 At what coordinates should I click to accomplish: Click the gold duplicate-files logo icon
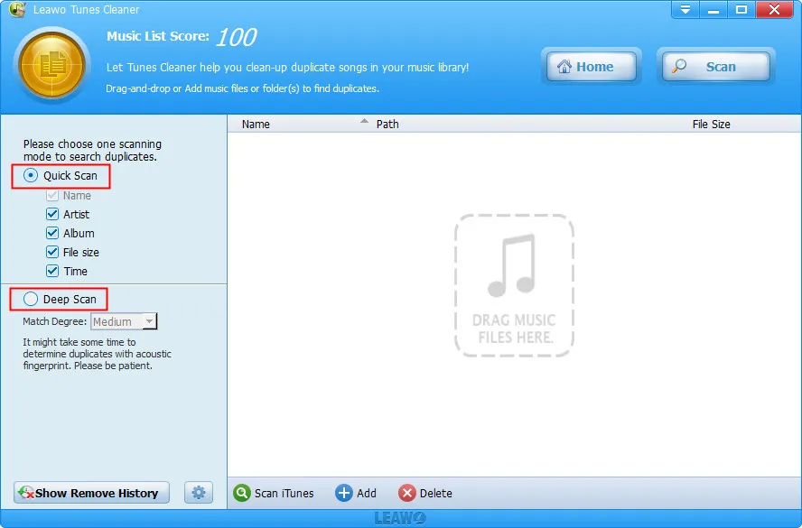(x=52, y=65)
